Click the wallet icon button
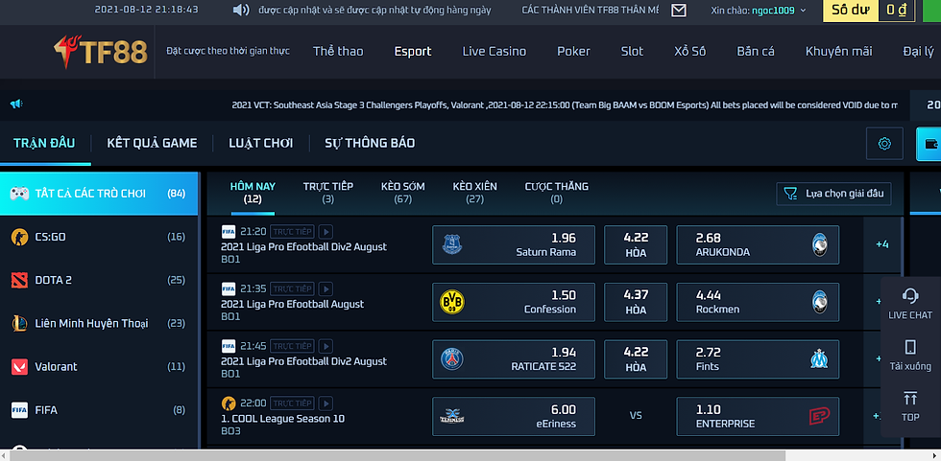The image size is (941, 461). pos(930,144)
